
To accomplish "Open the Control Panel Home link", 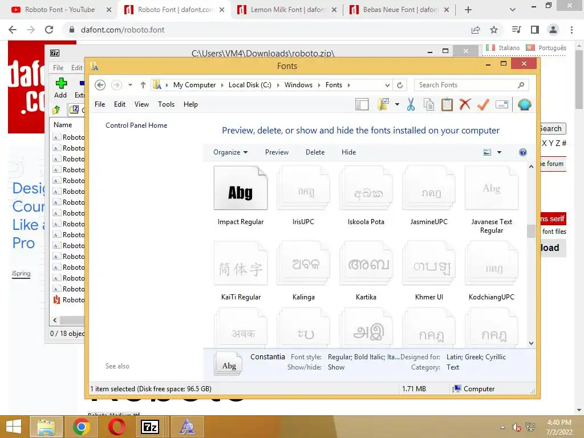I will click(136, 125).
